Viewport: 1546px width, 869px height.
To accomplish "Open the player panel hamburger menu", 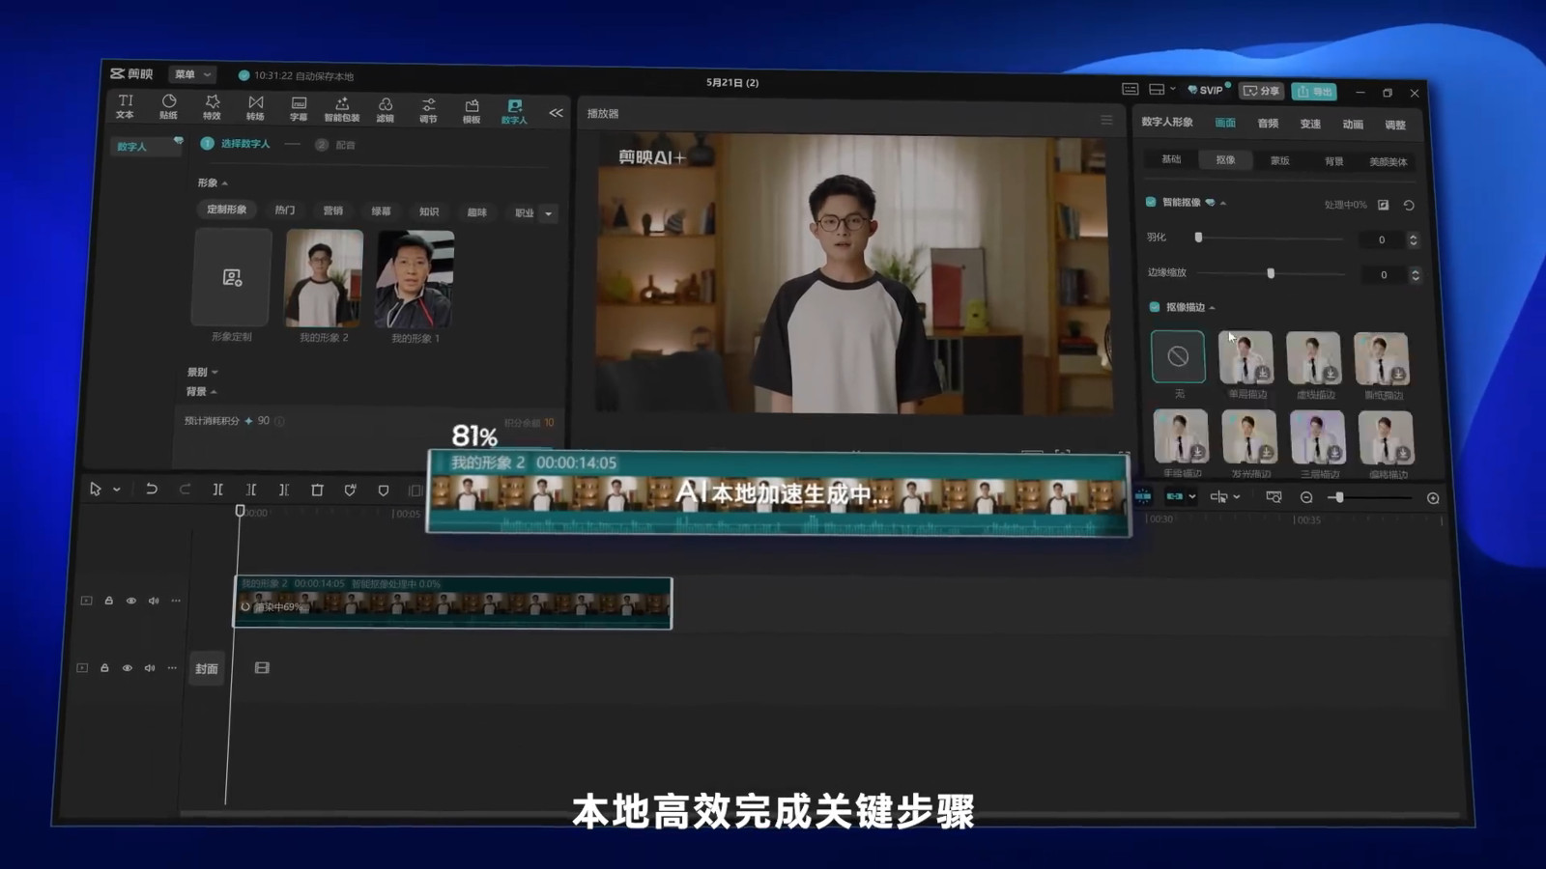I will click(1106, 120).
